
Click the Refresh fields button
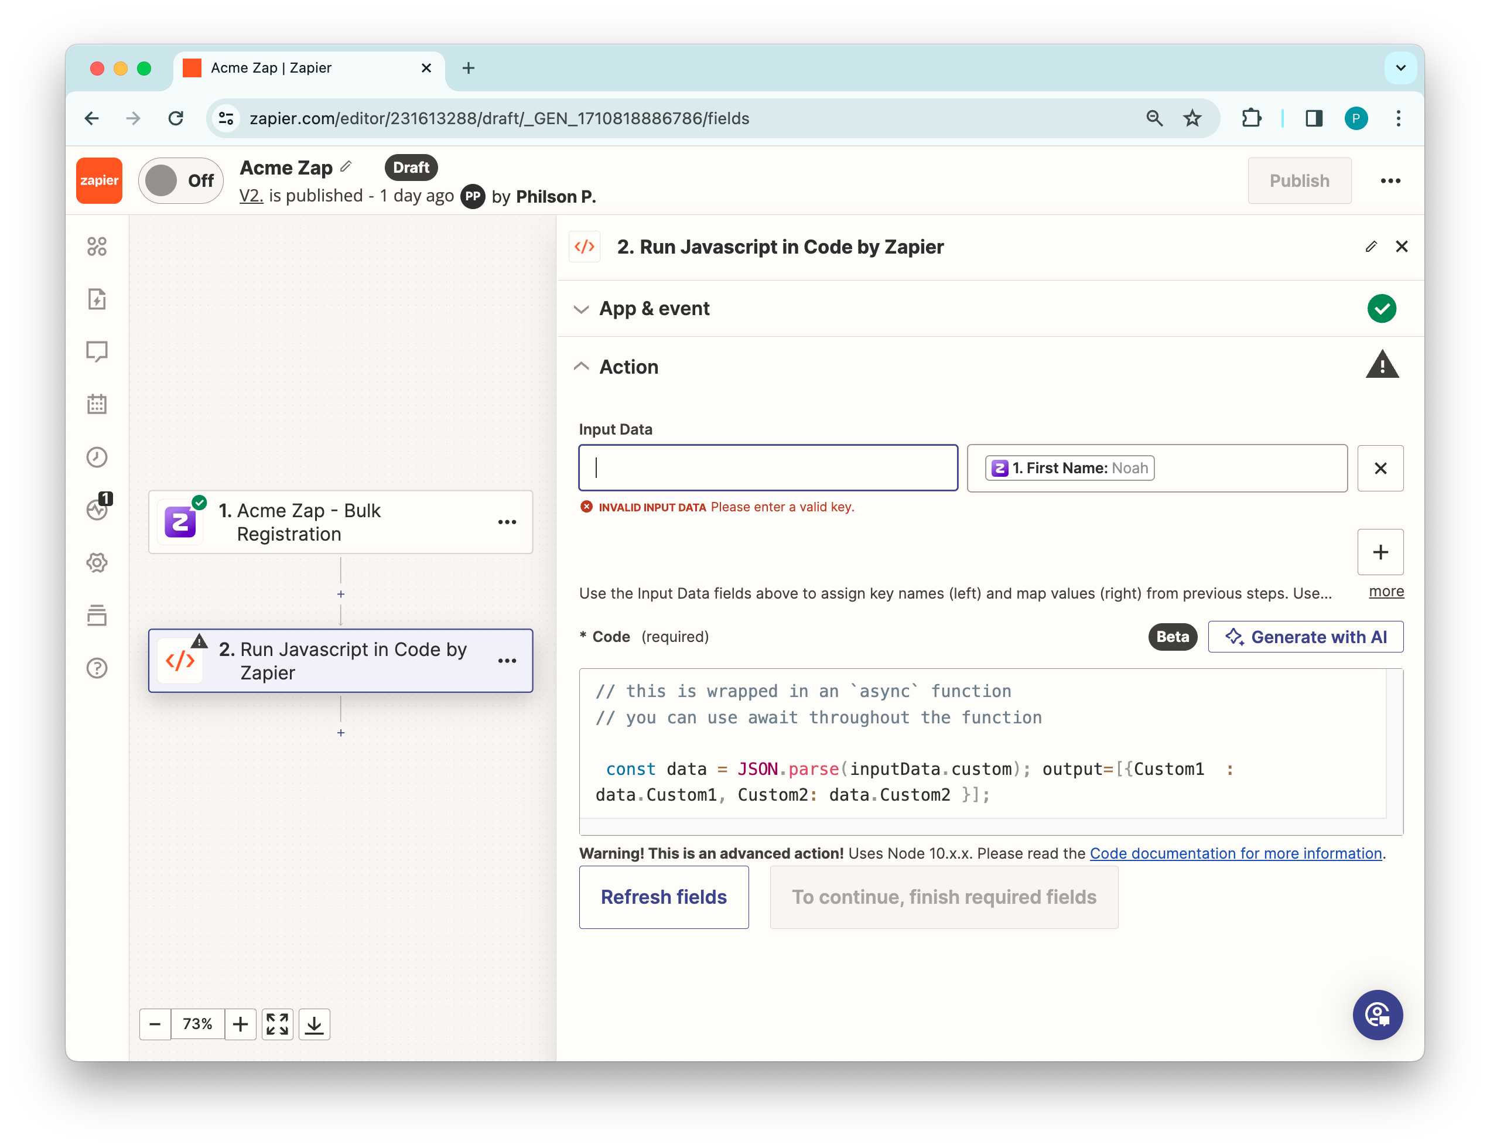663,897
